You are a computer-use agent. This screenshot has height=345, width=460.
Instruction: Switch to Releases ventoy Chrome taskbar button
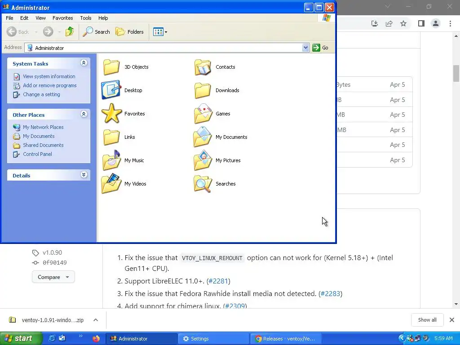[x=285, y=339]
